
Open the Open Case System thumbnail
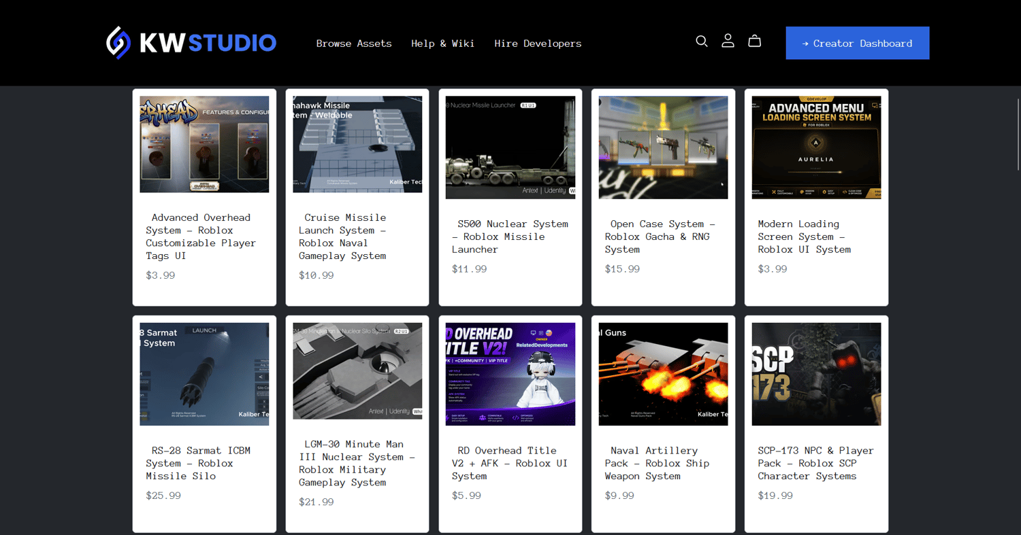[664, 148]
